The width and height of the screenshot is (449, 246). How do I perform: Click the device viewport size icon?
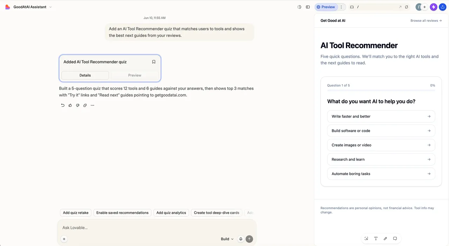(x=352, y=7)
